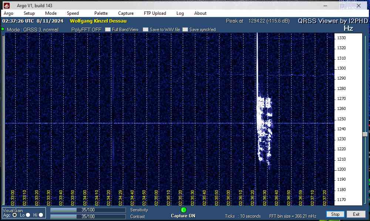Click the Argo sailboat title bar icon

[7, 6]
